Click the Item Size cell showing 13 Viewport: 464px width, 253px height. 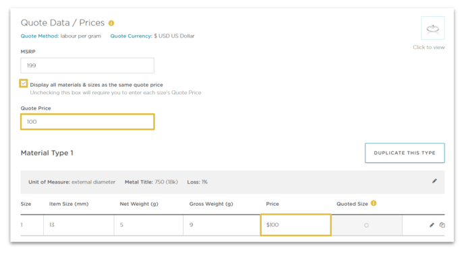point(79,225)
